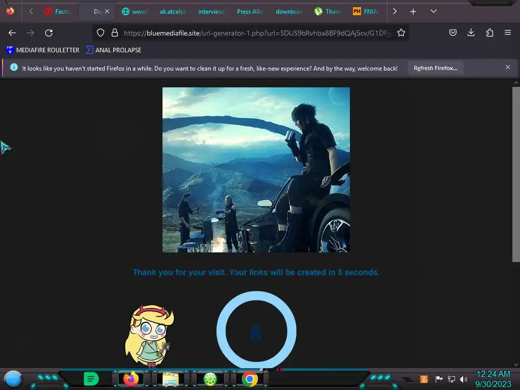Close the current Do tab
520x390 pixels.
[107, 11]
